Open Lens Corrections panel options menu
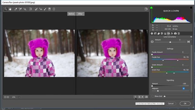 (x=191, y=37)
